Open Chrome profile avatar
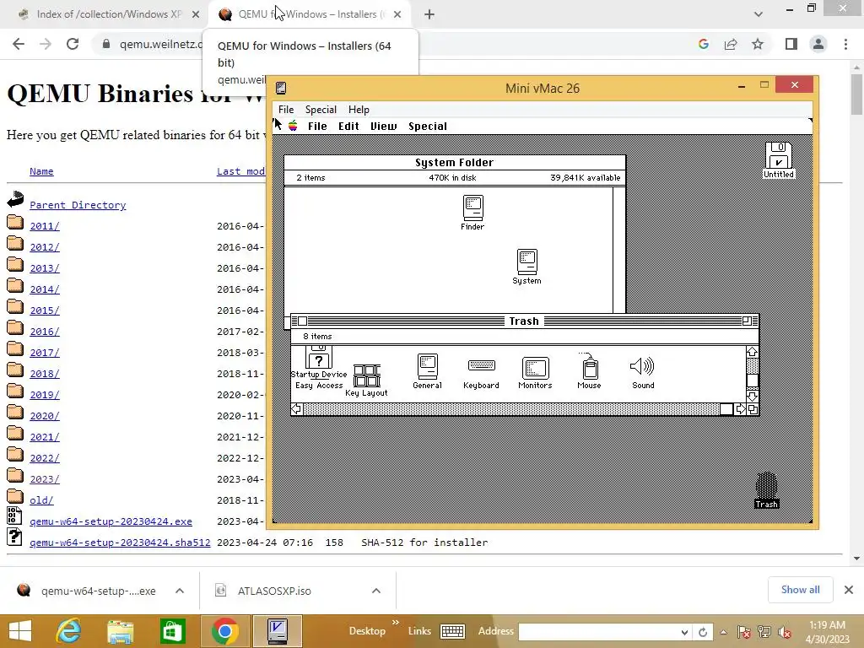Screen dimensions: 864x648 (818, 44)
